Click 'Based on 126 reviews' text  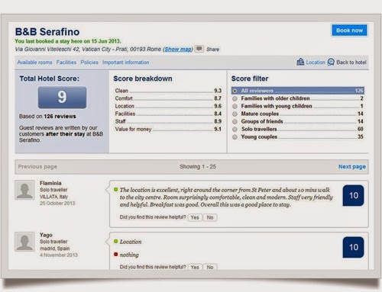coord(47,117)
